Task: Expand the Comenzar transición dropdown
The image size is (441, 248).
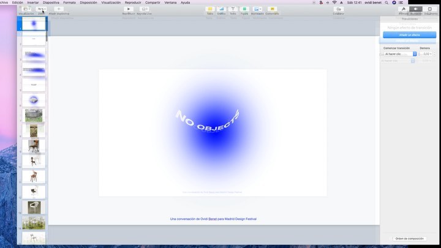Action: (x=399, y=54)
